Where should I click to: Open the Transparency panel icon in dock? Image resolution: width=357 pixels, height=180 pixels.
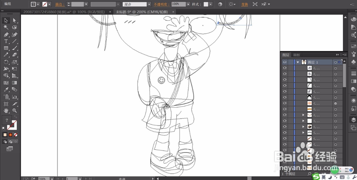click(x=353, y=89)
